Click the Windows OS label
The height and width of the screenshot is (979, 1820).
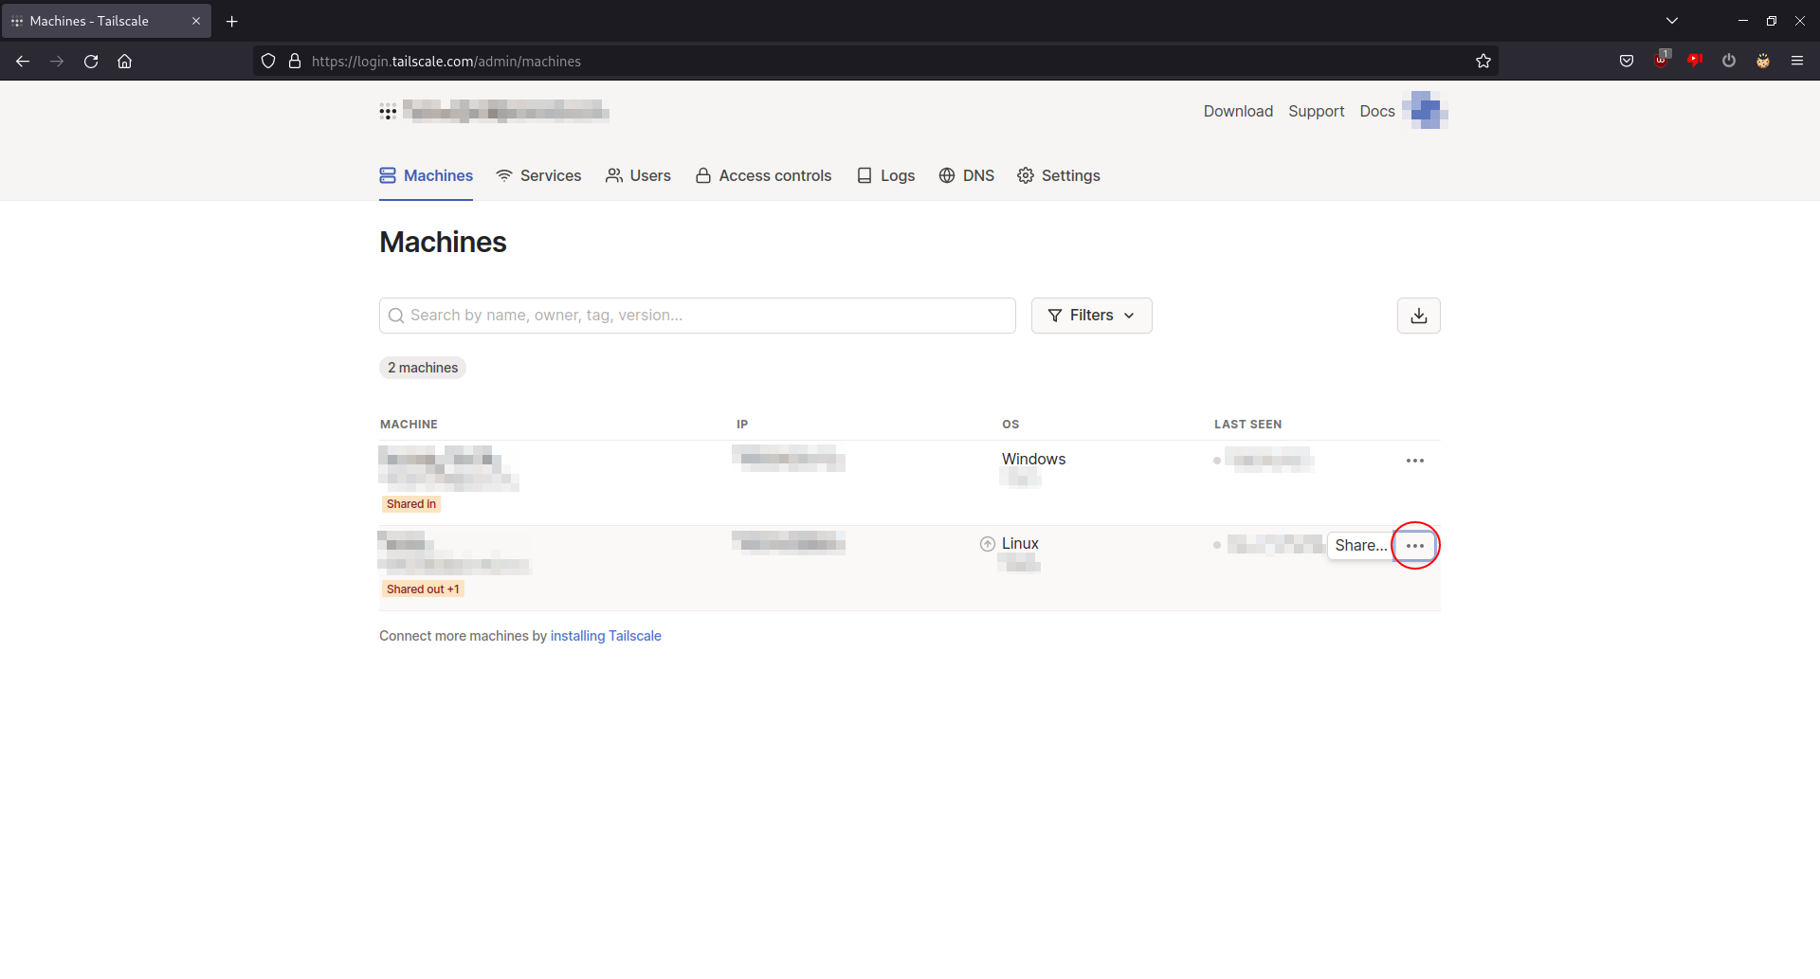coord(1033,460)
